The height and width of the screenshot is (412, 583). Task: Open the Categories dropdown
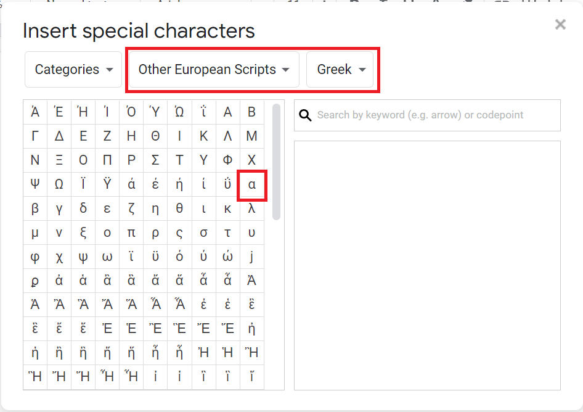pos(73,69)
